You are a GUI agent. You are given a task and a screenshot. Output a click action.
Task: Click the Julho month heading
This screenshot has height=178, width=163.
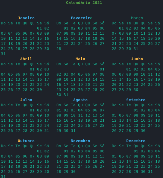26,100
